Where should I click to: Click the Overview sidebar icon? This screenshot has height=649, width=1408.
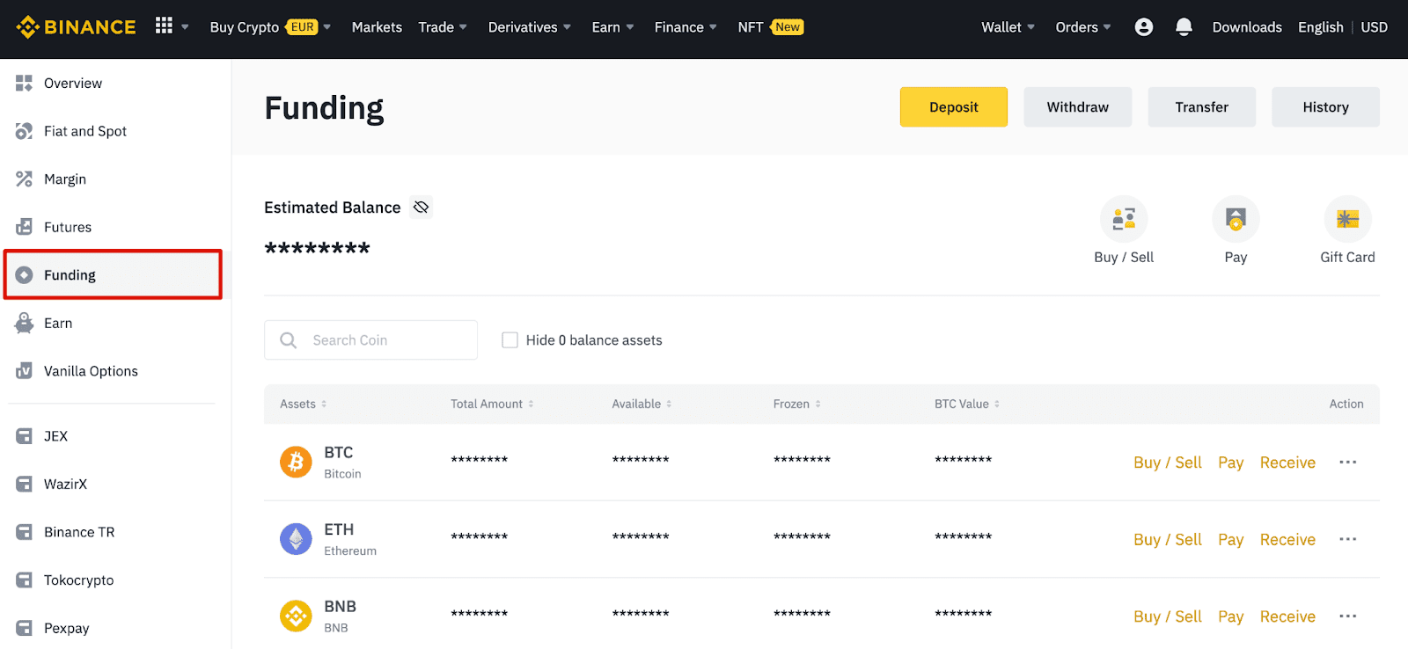click(24, 84)
